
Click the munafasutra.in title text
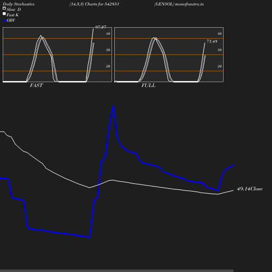pyautogui.click(x=189, y=4)
